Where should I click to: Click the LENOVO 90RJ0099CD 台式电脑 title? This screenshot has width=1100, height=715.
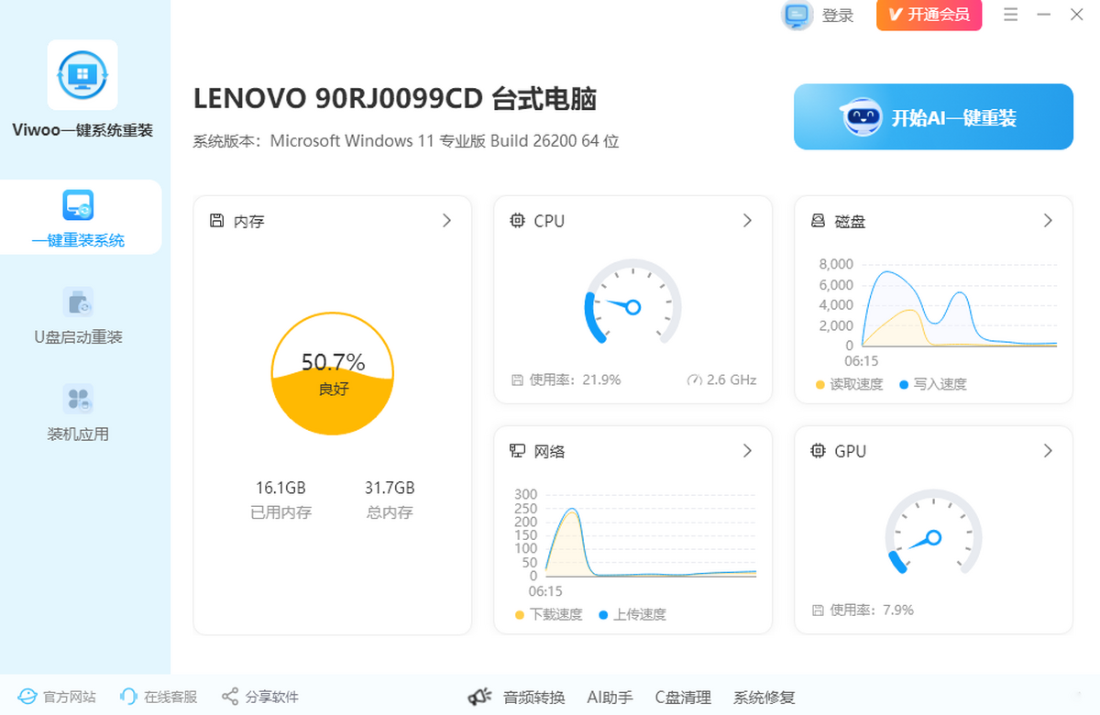[x=395, y=98]
